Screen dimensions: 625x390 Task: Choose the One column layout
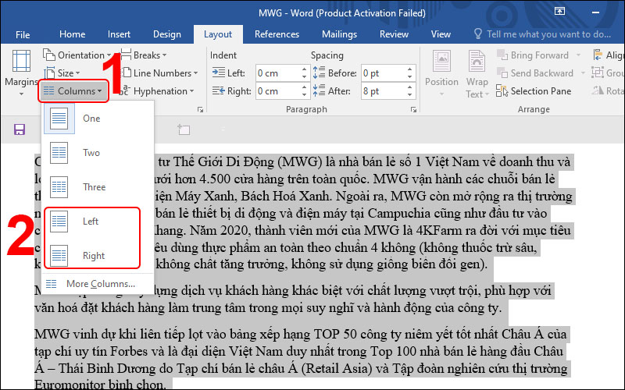(x=97, y=119)
